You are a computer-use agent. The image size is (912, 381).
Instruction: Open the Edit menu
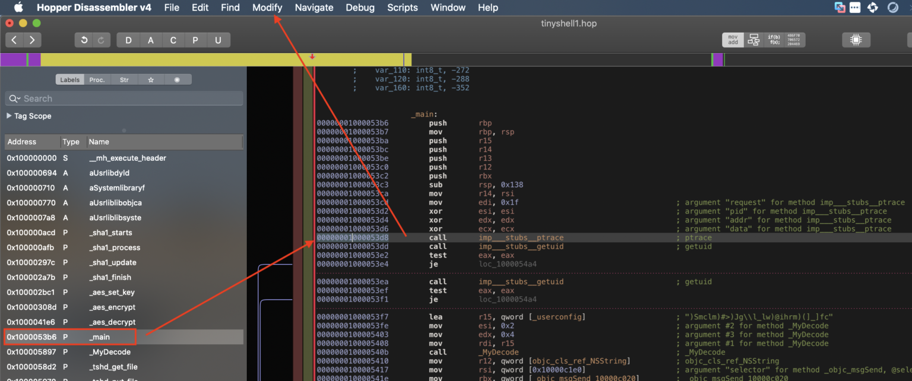tap(200, 7)
